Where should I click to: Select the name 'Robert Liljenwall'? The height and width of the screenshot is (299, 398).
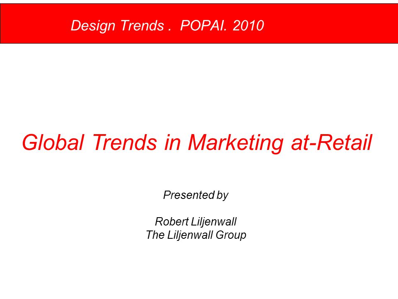click(x=196, y=222)
